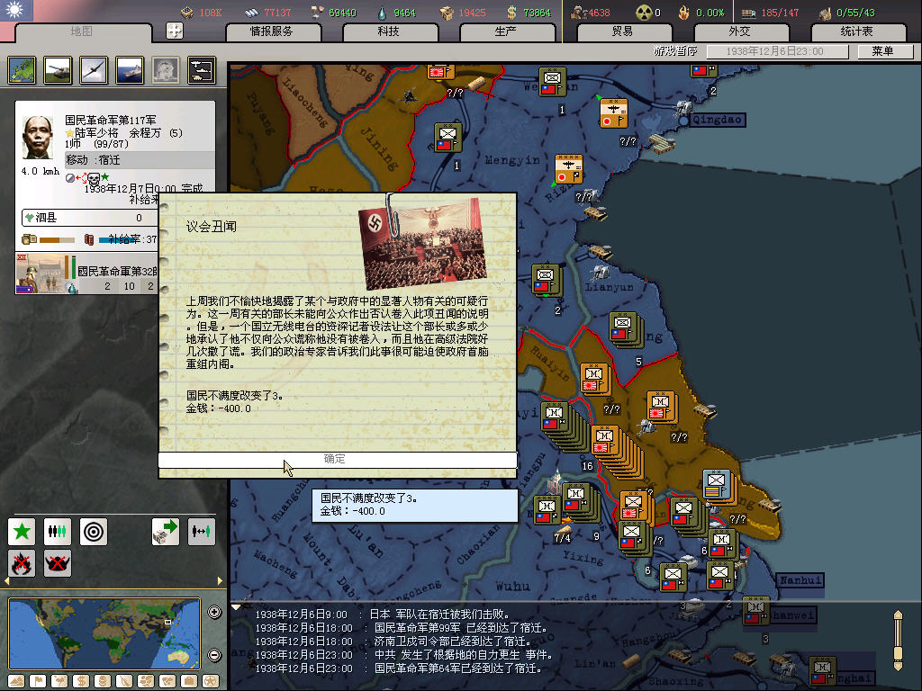Screen dimensions: 922x691
Task: Zoom in the map with the plus button
Action: [x=214, y=612]
